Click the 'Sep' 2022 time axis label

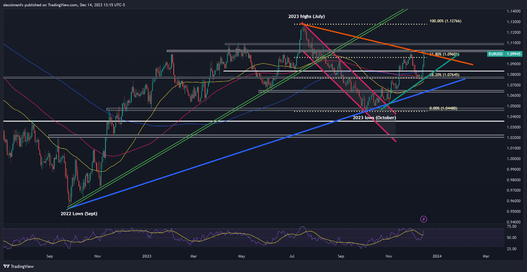pyautogui.click(x=50, y=256)
